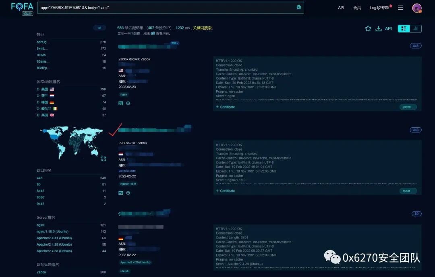Click the Germany flag in country ranking
Screen dimensions: 435x277
point(52,102)
